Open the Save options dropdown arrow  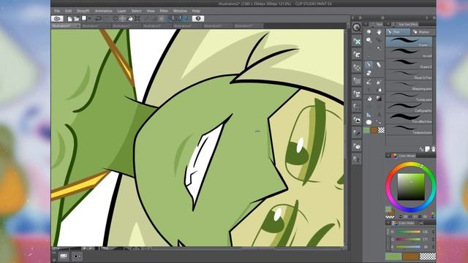coord(89,19)
